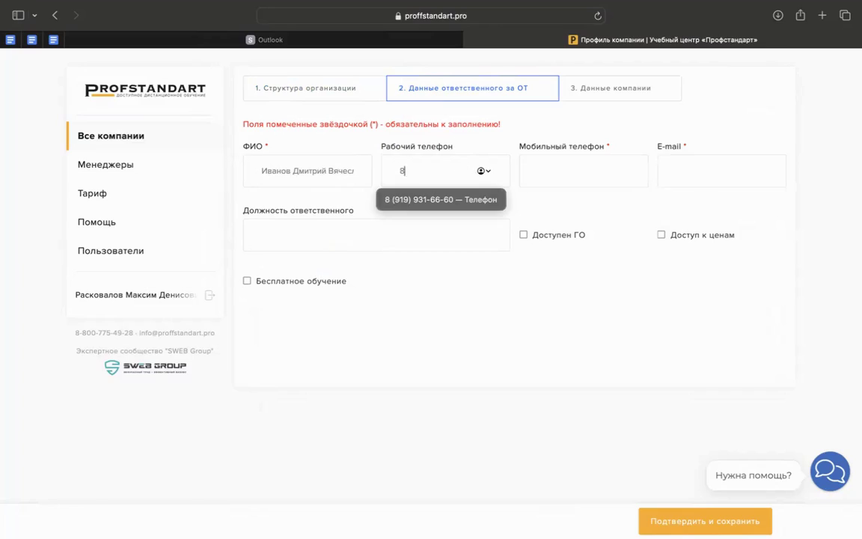Open Все компании in the sidebar
Viewport: 862px width, 539px height.
tap(111, 135)
